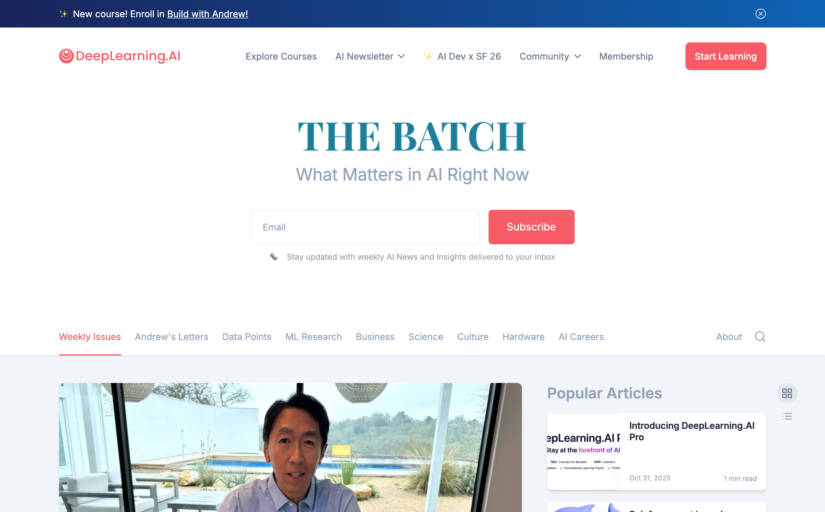Viewport: 825px width, 512px height.
Task: Follow the Build with Andrew link
Action: tap(208, 14)
